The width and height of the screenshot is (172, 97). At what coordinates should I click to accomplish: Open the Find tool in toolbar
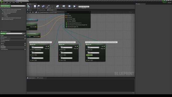tap(43, 6)
